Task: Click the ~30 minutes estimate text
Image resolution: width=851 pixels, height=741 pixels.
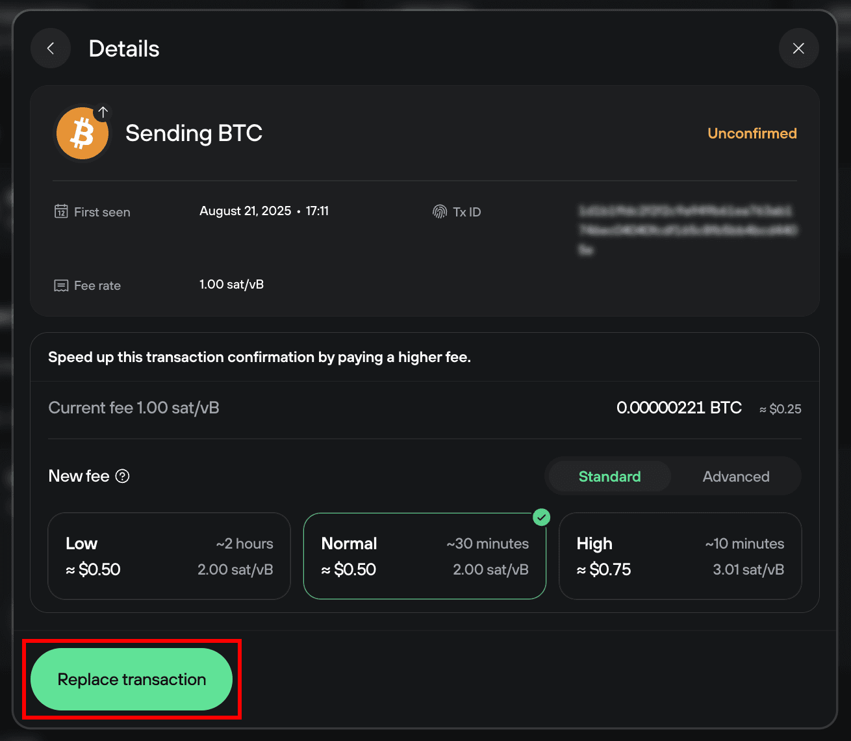Action: click(487, 543)
